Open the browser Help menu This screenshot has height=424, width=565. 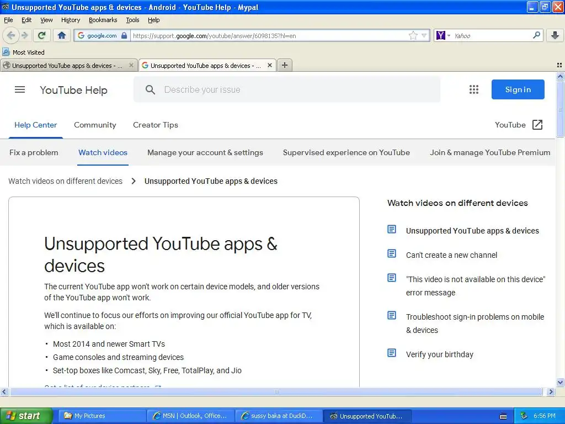point(153,20)
